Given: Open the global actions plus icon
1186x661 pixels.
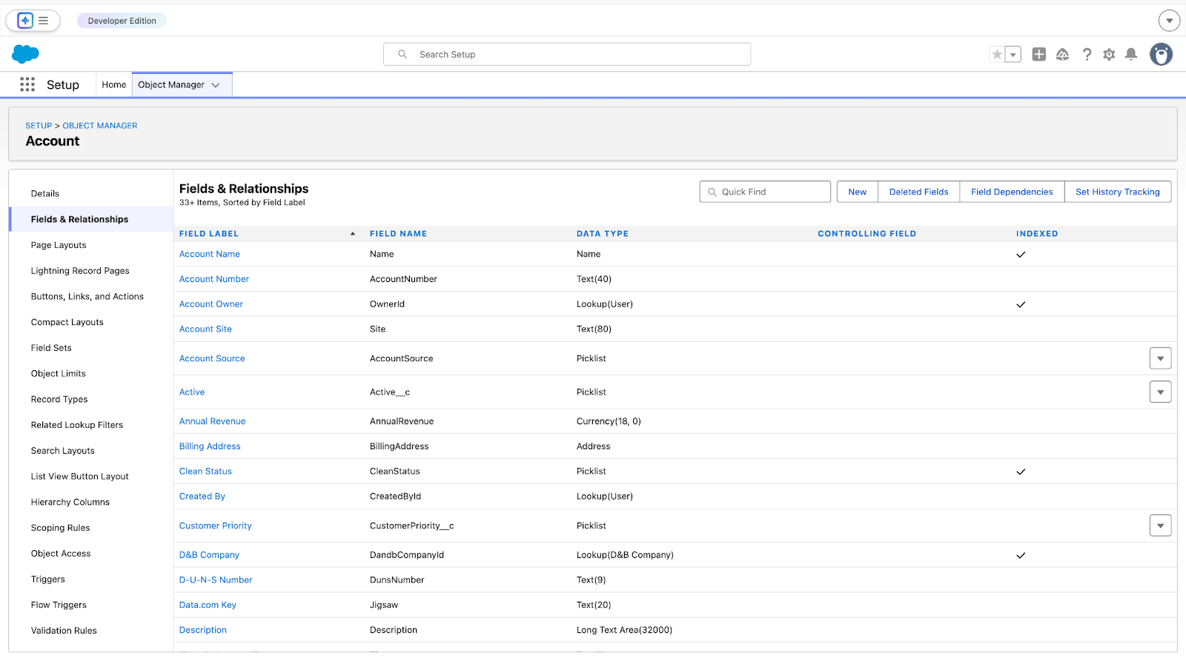Looking at the screenshot, I should pos(1039,54).
